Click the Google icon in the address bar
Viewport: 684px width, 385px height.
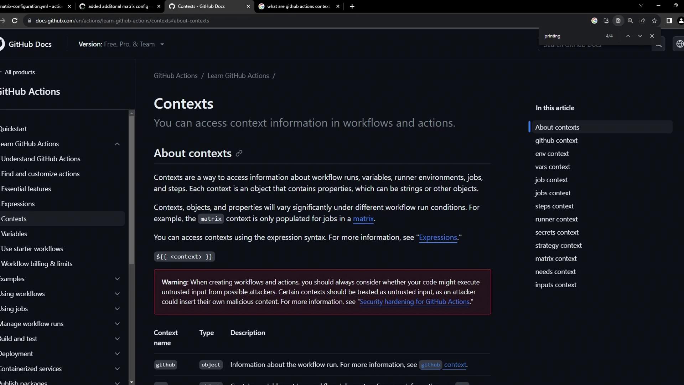(594, 21)
